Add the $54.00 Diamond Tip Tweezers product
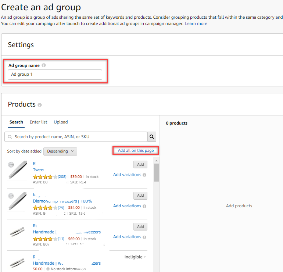The height and width of the screenshot is (272, 283). tap(140, 196)
